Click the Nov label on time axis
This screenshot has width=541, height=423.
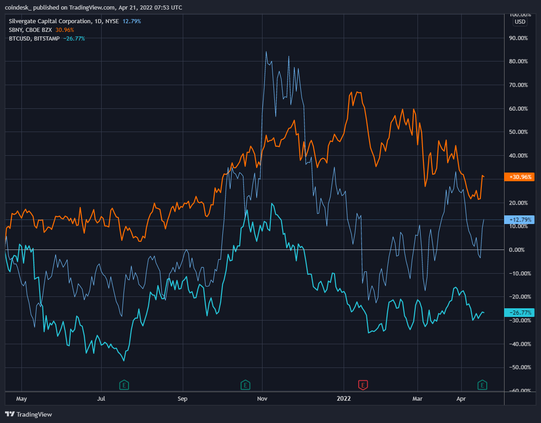click(262, 399)
